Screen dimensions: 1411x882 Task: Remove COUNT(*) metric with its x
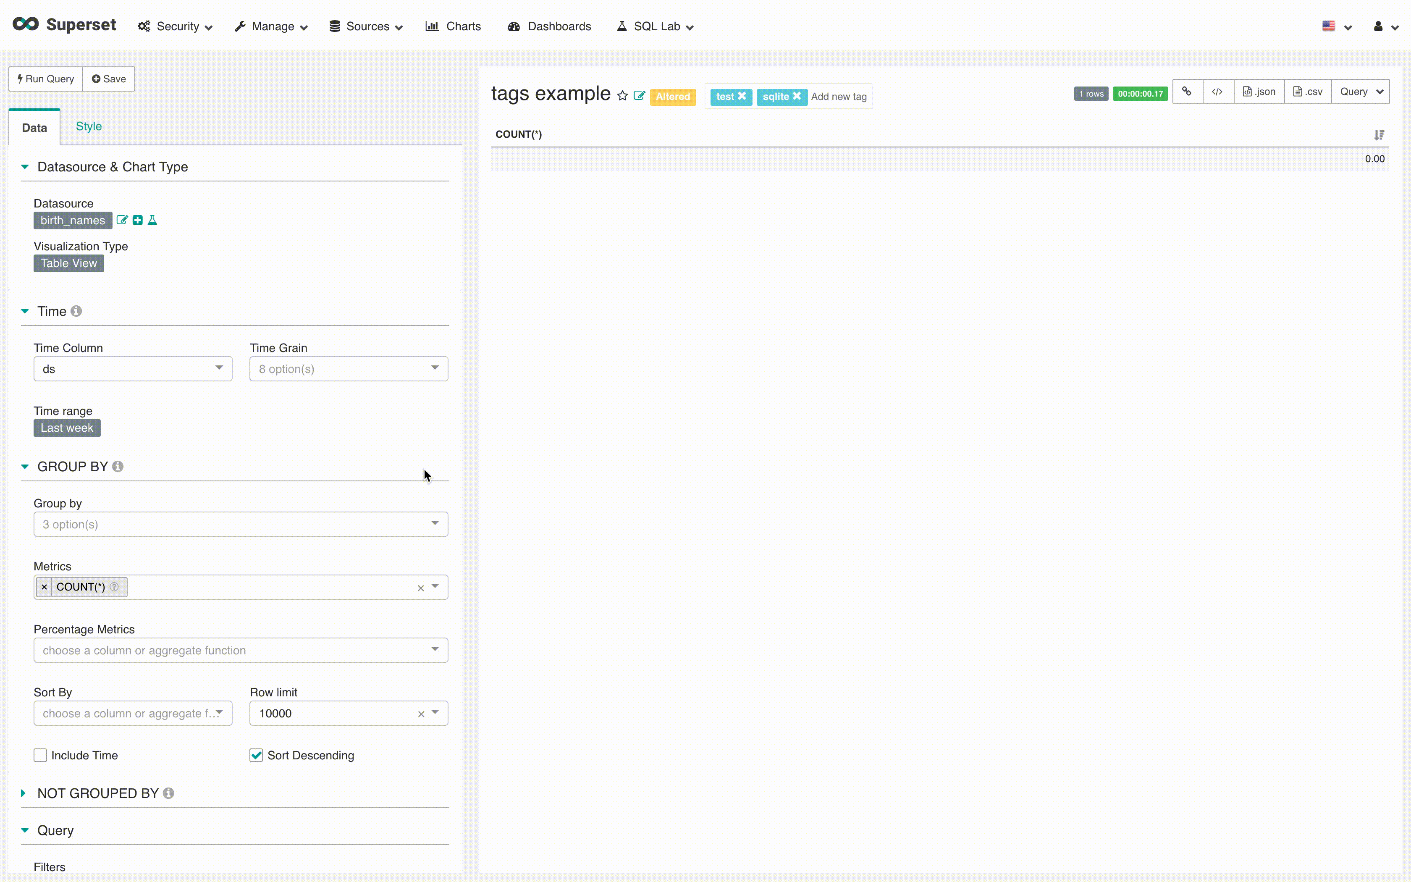click(45, 587)
